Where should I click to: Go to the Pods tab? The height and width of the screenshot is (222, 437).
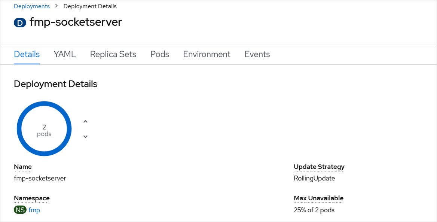(x=160, y=54)
